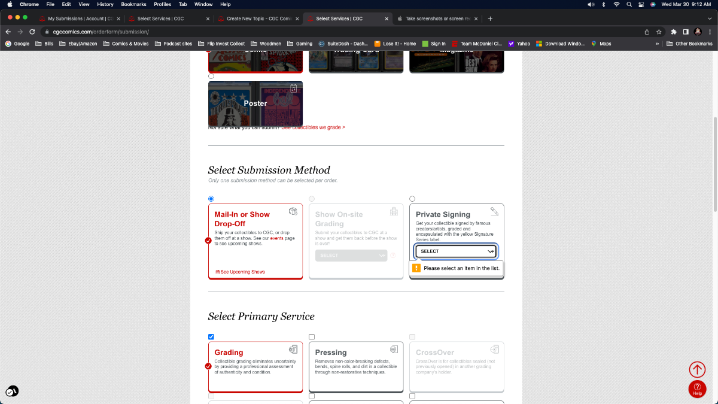The image size is (718, 404).
Task: Click the question mark beside Show On-site dropdown
Action: click(x=393, y=256)
